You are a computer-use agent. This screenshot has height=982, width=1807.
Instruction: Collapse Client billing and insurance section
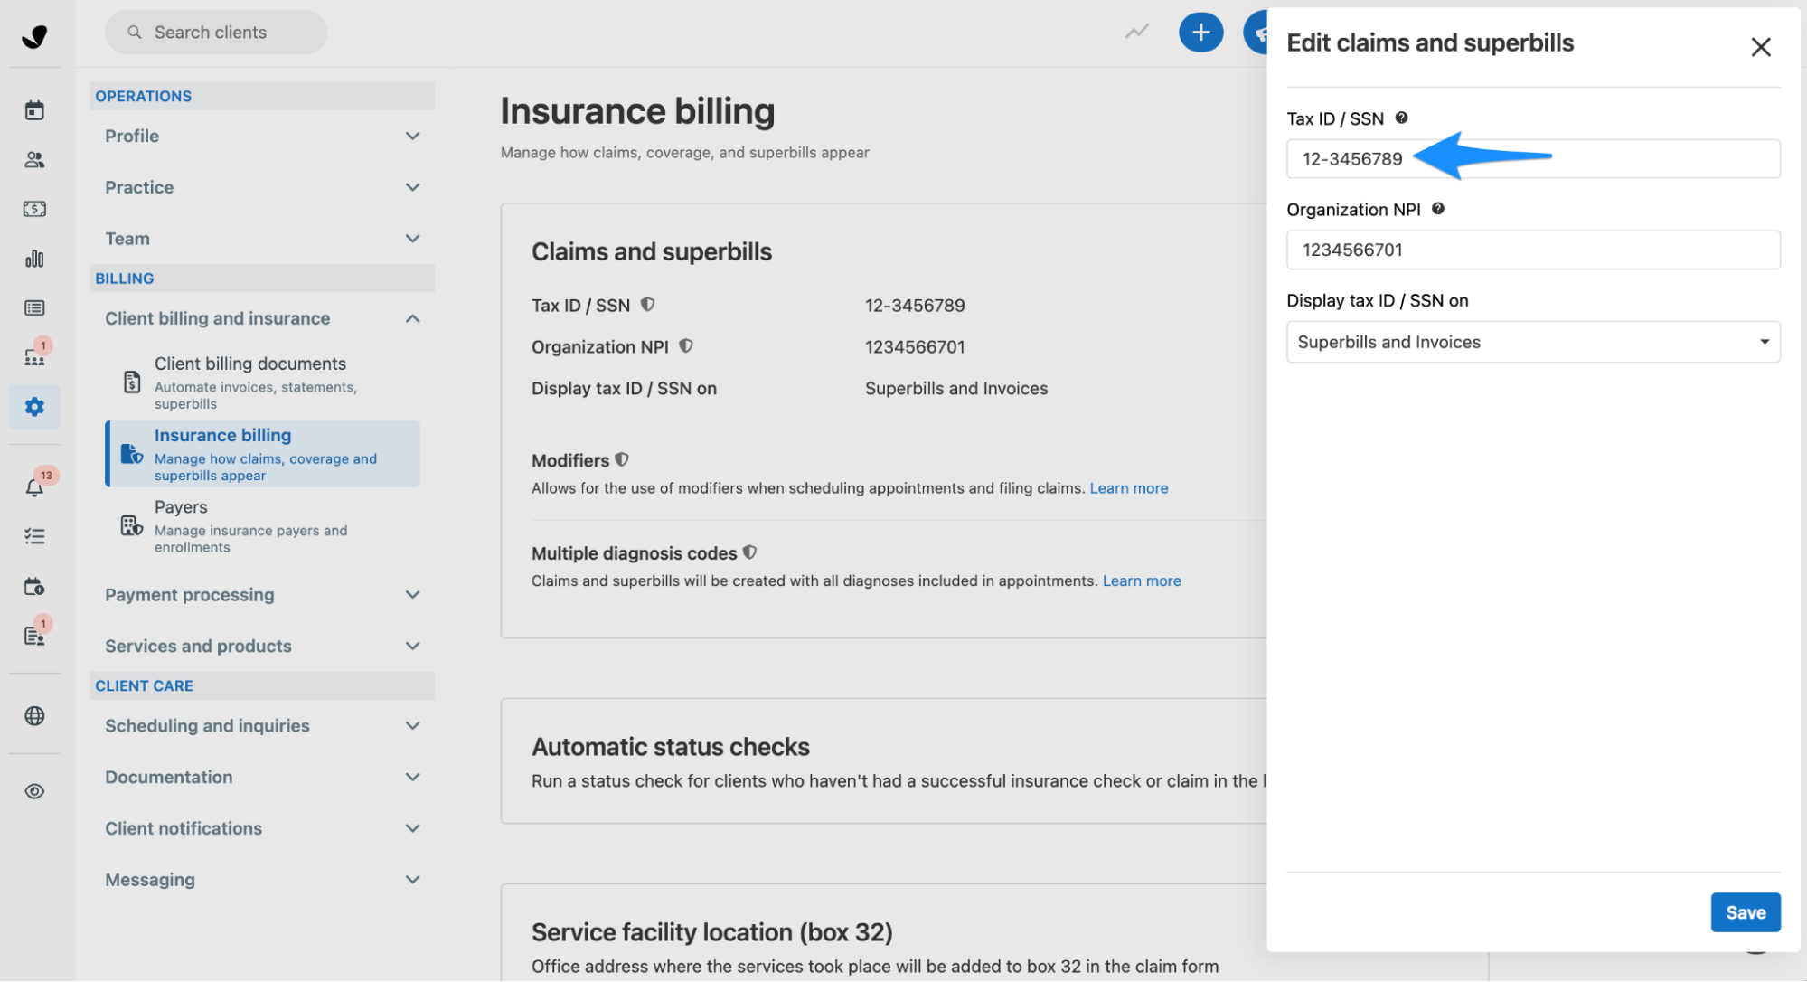[262, 318]
